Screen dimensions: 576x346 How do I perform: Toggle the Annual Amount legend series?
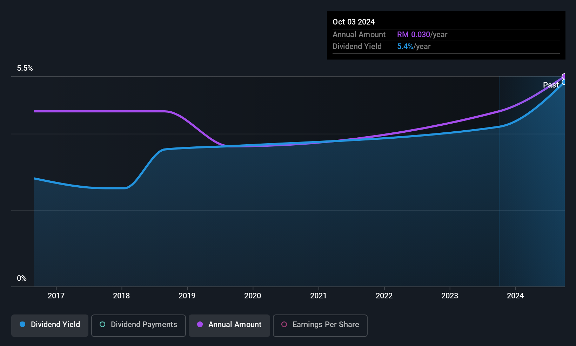(229, 325)
